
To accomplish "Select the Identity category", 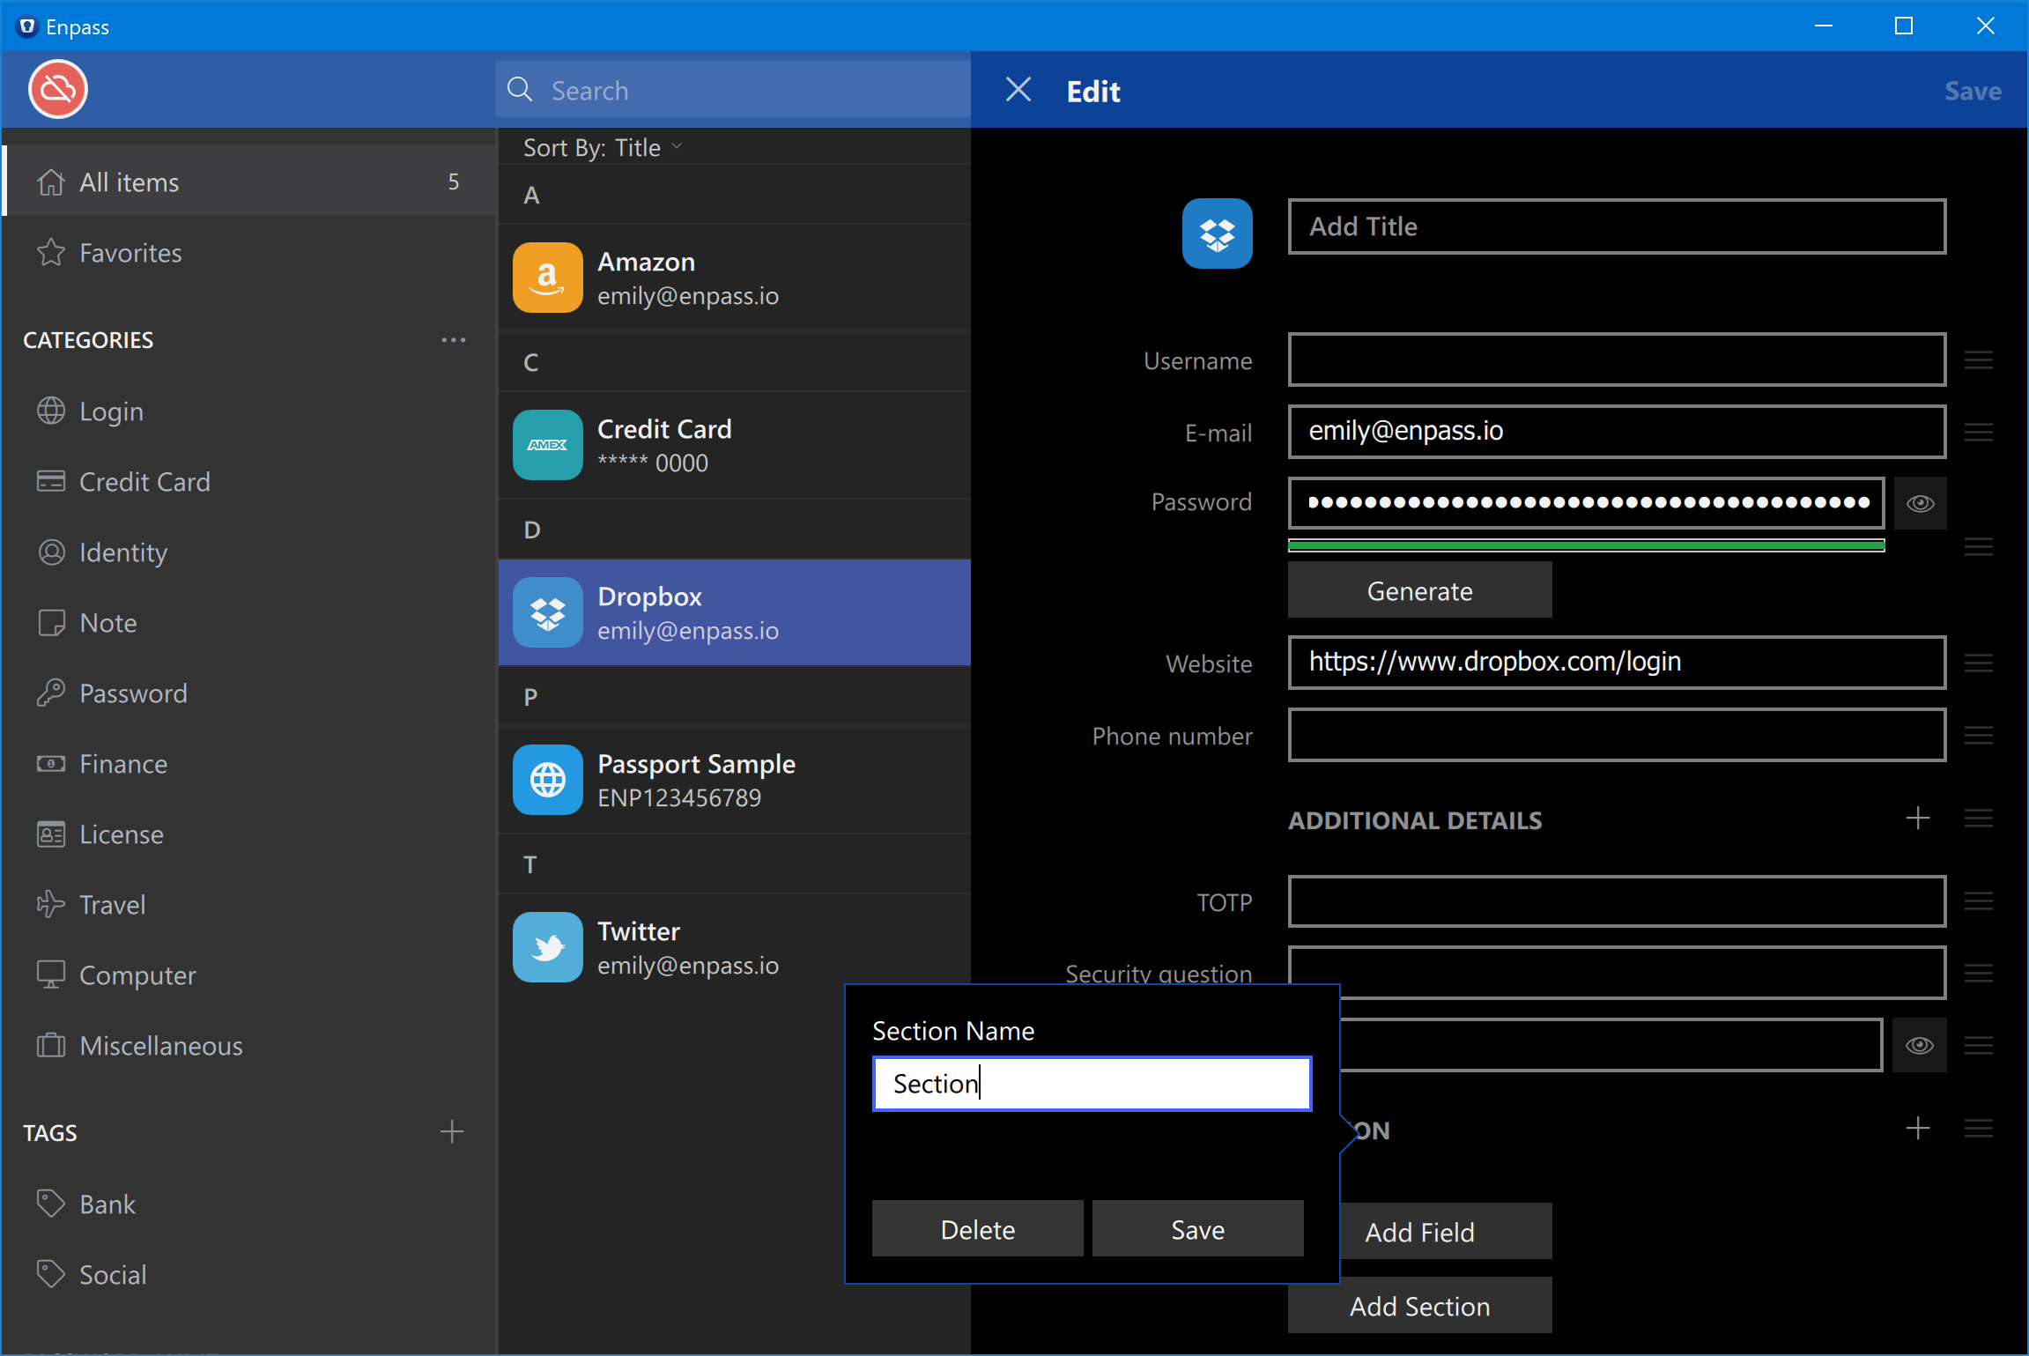I will tap(249, 552).
